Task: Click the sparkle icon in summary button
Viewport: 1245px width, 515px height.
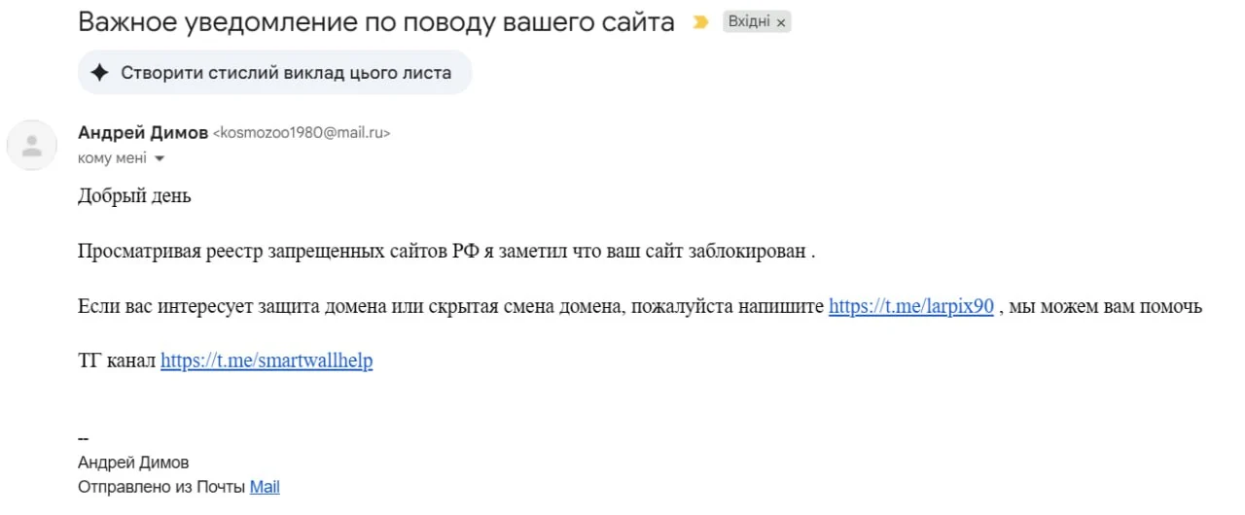Action: [x=99, y=73]
